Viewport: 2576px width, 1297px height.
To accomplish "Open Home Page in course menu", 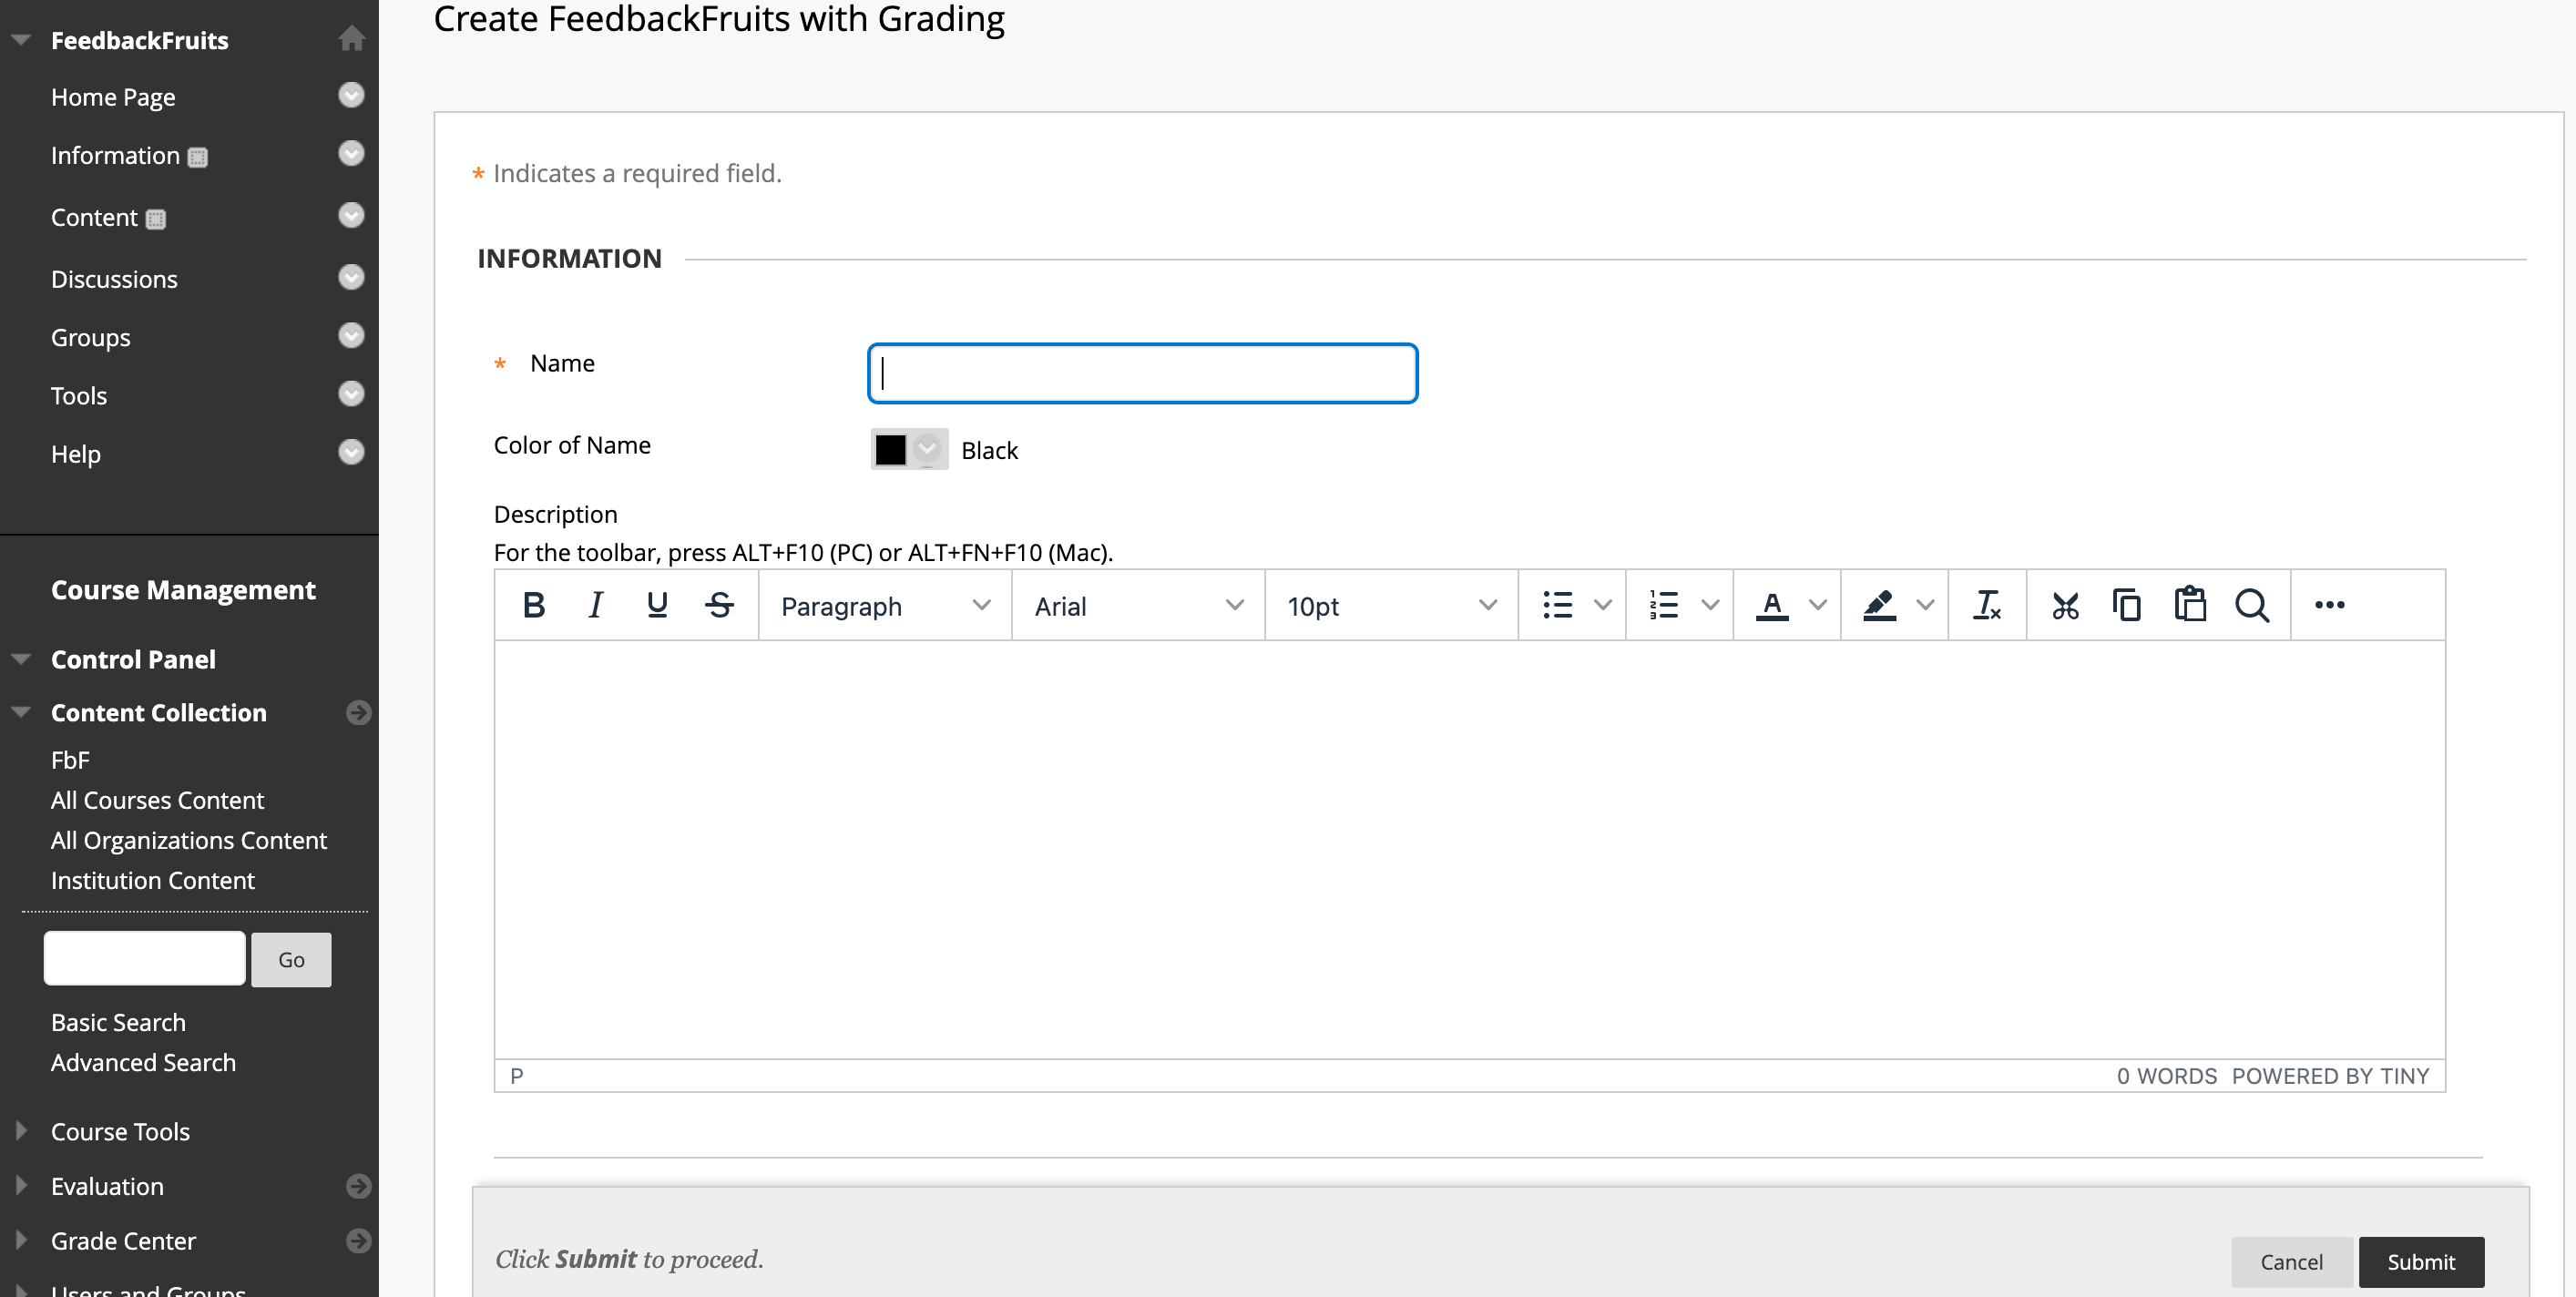I will pyautogui.click(x=113, y=97).
